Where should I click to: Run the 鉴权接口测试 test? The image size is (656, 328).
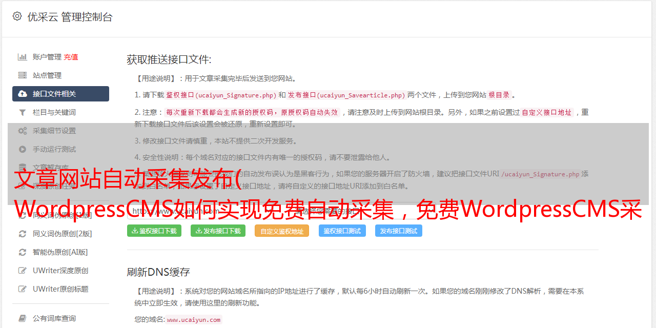coord(342,231)
